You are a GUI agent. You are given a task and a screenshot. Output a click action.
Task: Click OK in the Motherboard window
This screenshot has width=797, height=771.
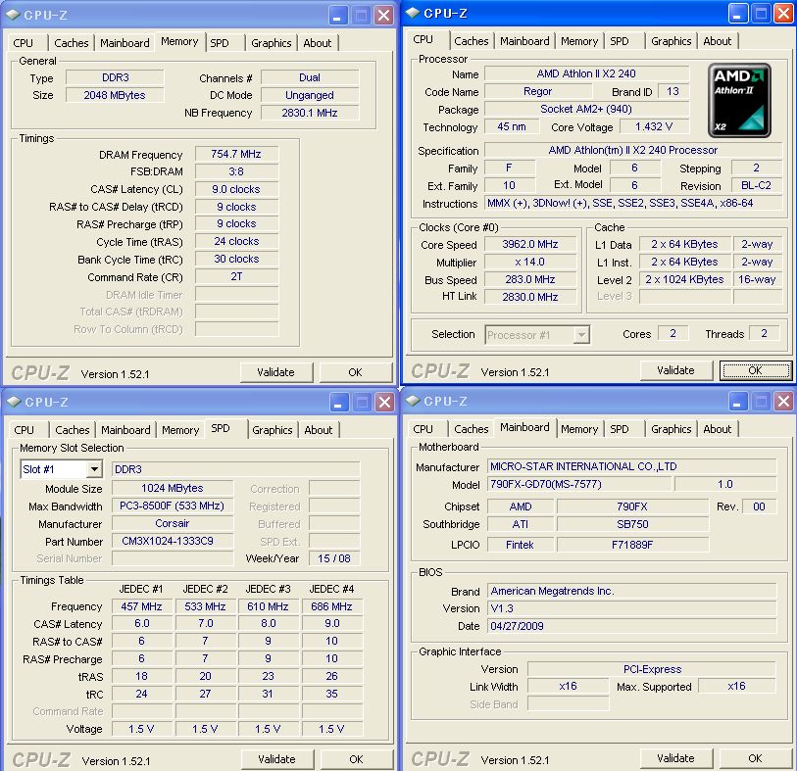point(755,758)
